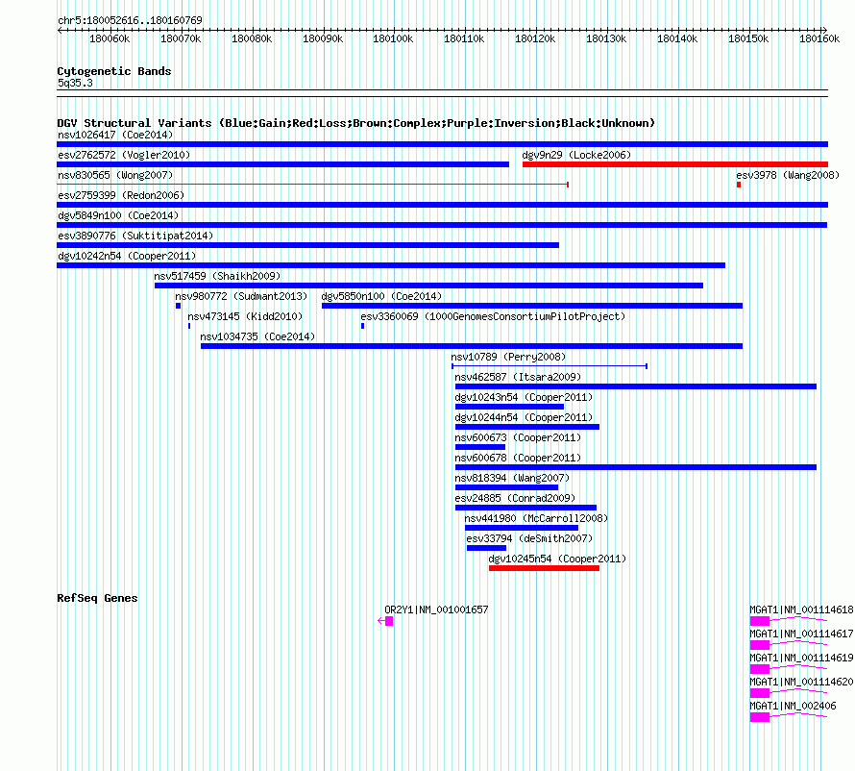
Task: Click the red dgv9n29 (Locke2006) loss bar
Action: point(675,164)
